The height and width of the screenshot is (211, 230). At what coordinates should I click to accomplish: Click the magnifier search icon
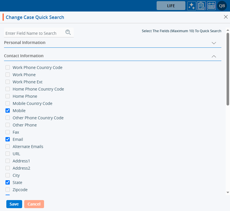point(68,32)
